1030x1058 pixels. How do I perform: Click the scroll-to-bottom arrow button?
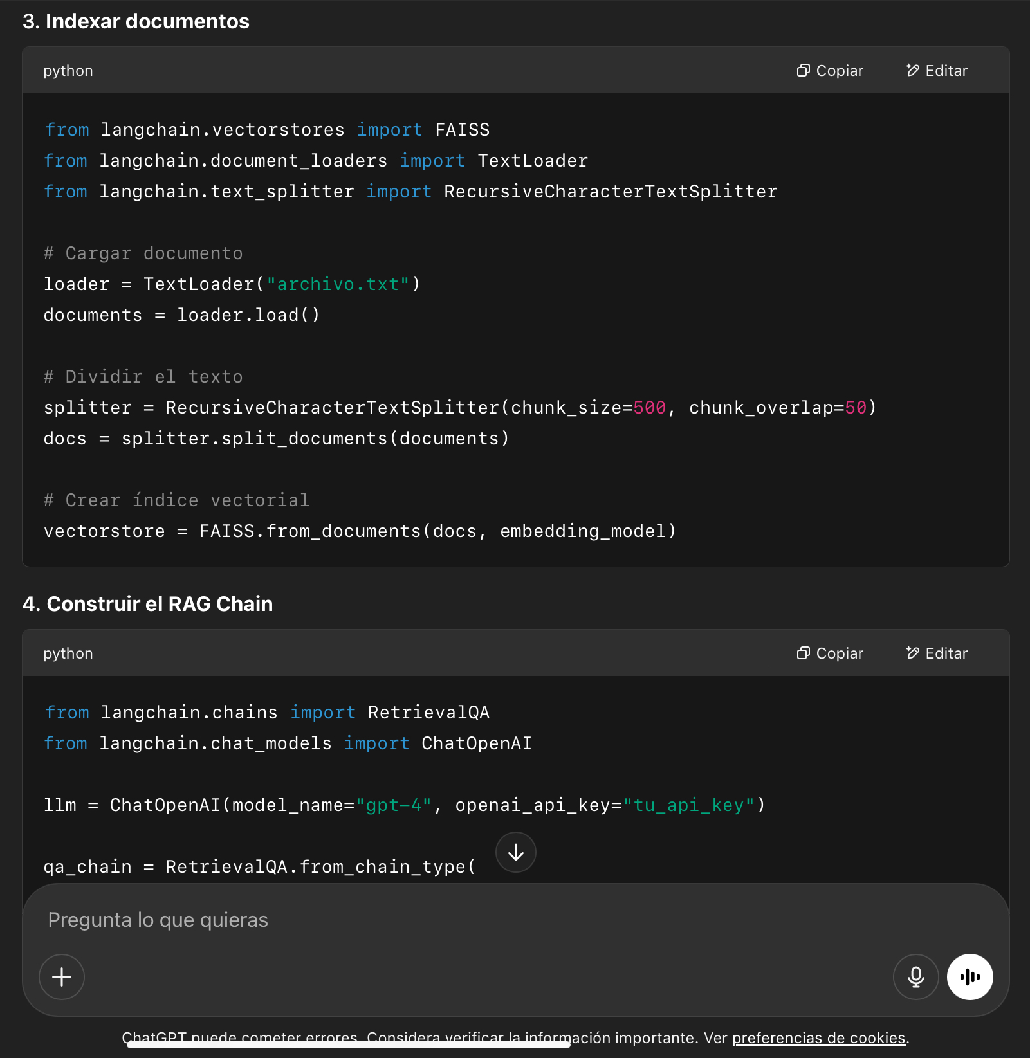tap(515, 852)
